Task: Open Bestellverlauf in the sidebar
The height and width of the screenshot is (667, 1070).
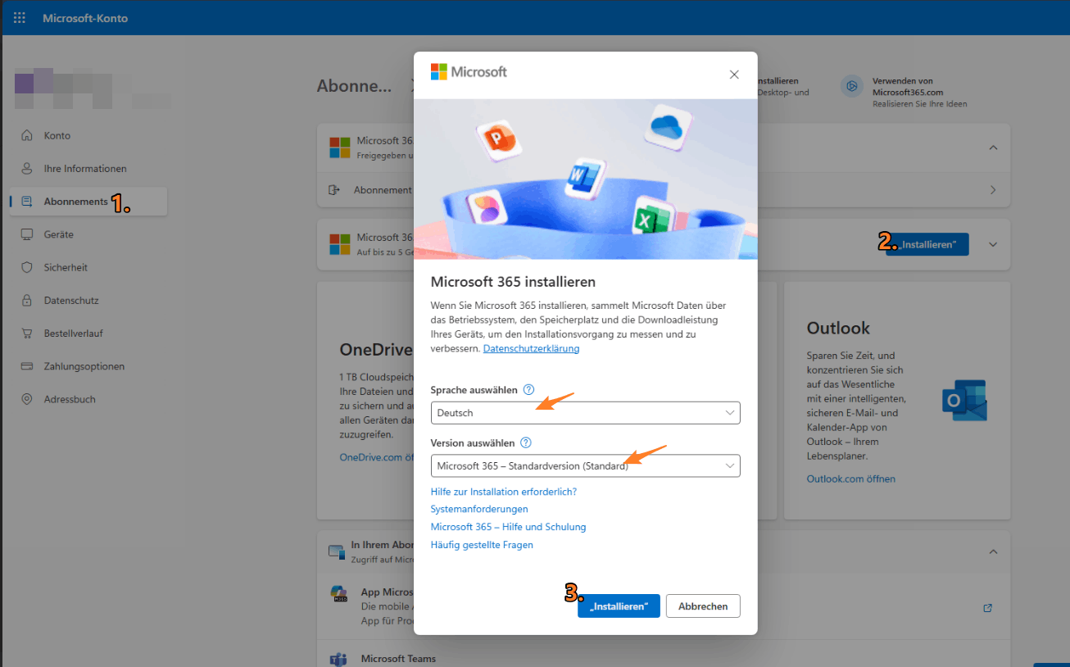Action: [74, 333]
